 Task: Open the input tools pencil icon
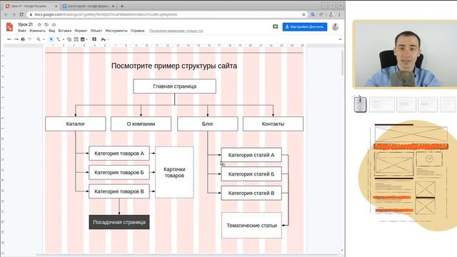tap(104, 39)
